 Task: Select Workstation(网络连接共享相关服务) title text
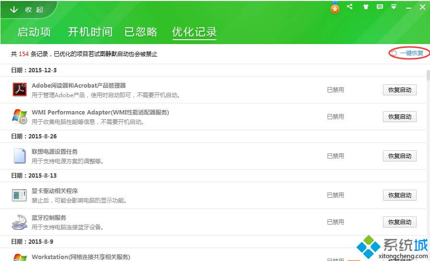pyautogui.click(x=81, y=257)
